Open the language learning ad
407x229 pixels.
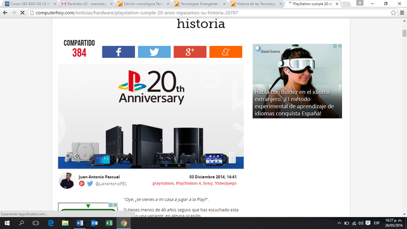(297, 81)
